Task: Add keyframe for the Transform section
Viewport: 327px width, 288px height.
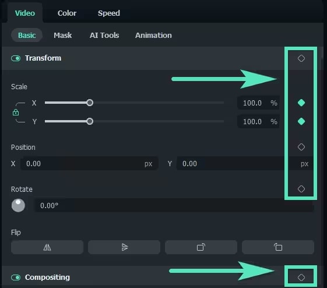Action: point(301,58)
